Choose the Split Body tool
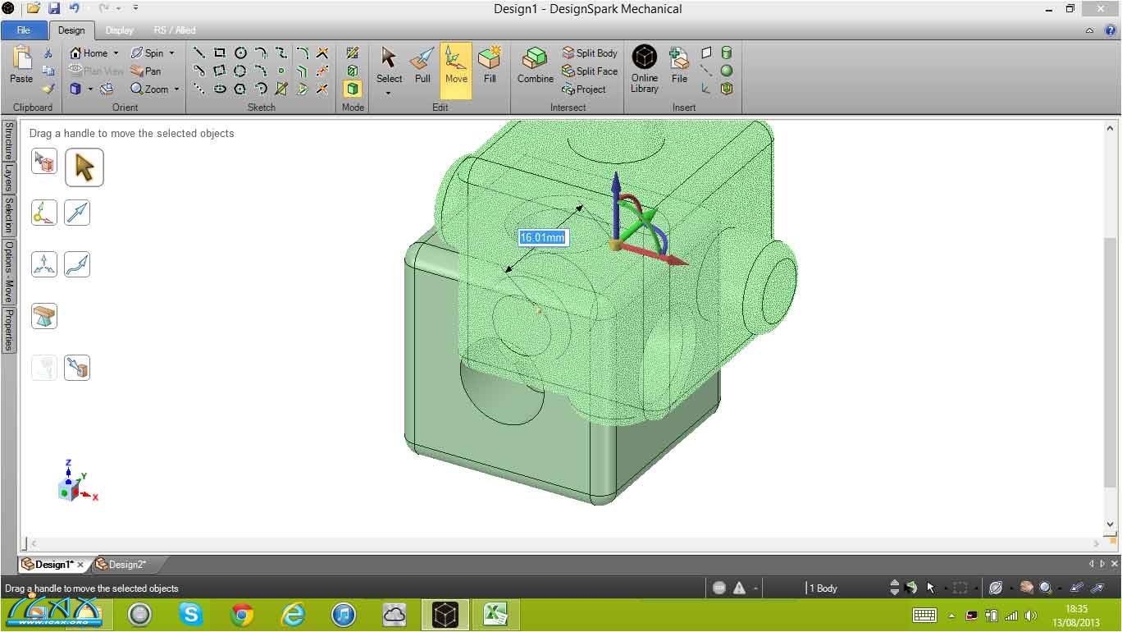1122x632 pixels. coord(590,53)
